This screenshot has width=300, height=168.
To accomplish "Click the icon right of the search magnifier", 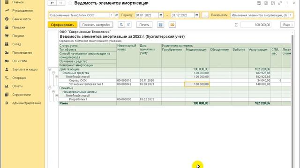I will click(x=129, y=25).
